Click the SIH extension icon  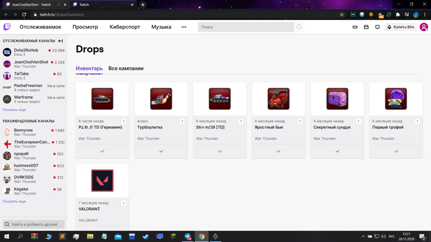click(x=353, y=14)
